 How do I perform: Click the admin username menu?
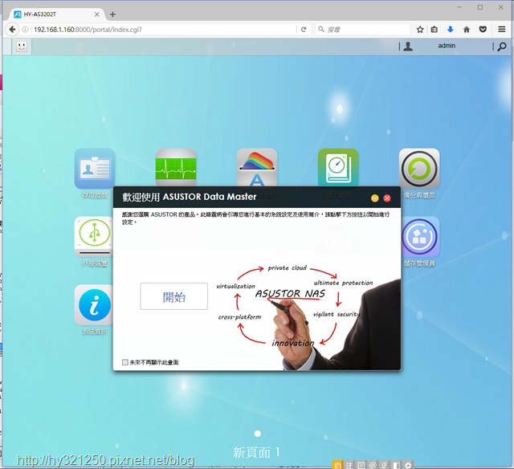click(447, 46)
